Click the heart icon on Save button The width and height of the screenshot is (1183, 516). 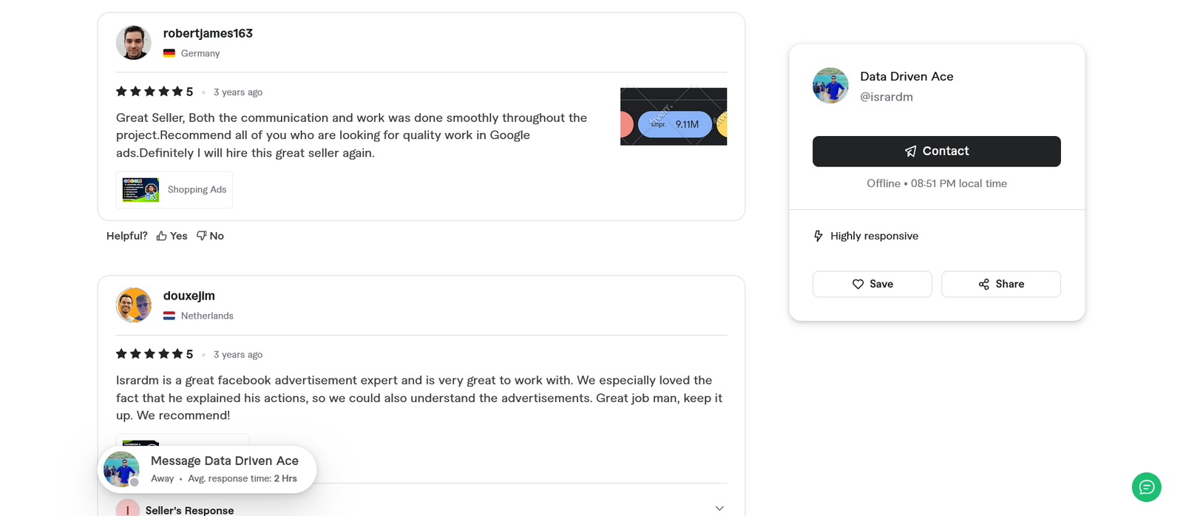(858, 284)
